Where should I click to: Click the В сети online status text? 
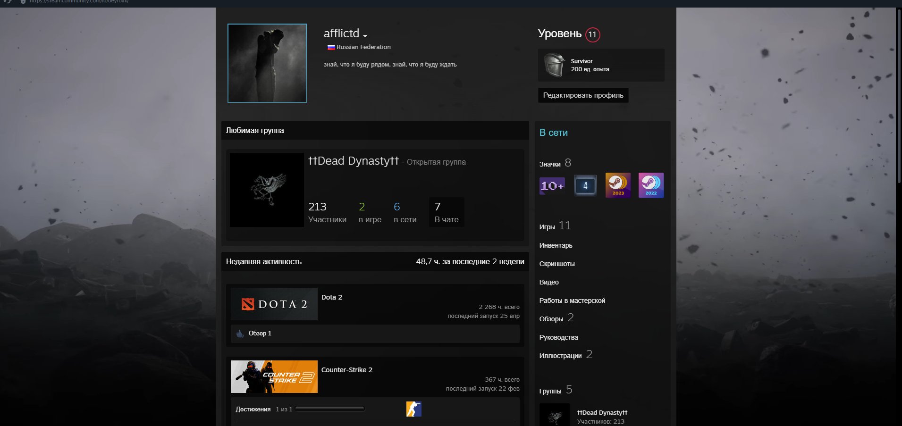[x=554, y=133]
